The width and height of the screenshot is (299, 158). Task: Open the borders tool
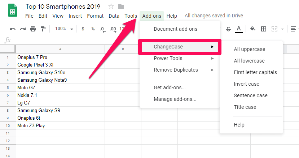click(x=264, y=29)
